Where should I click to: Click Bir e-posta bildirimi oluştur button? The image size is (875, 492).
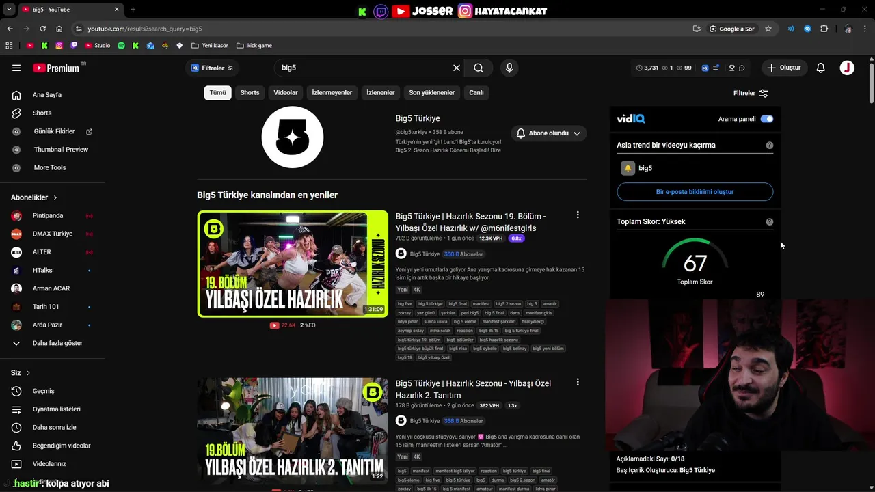(695, 192)
